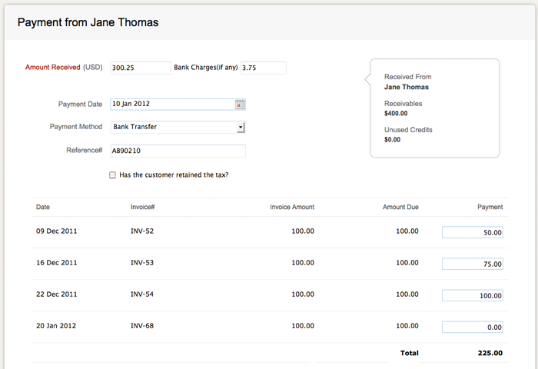Screen dimensions: 538x369
Task: Click the Unused Credits value '$0.00'
Action: [x=392, y=139]
